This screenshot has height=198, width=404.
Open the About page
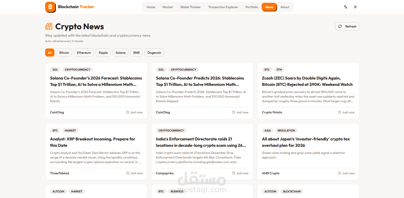tap(285, 7)
